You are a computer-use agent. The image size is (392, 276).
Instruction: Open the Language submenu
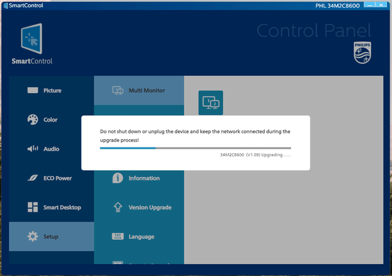coord(139,237)
